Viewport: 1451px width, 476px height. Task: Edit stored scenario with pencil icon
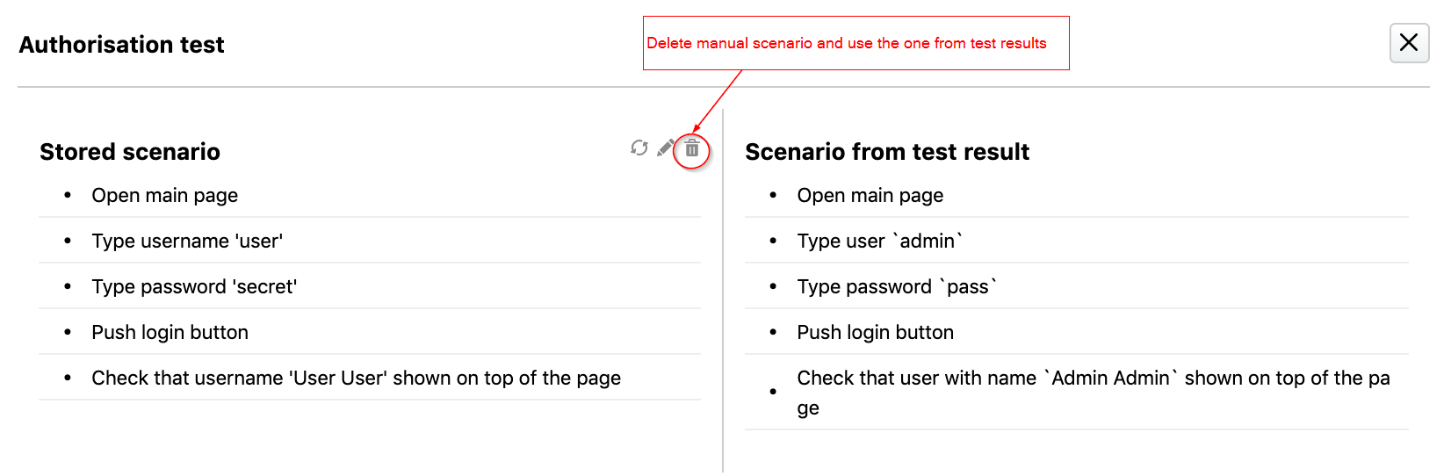[x=666, y=148]
